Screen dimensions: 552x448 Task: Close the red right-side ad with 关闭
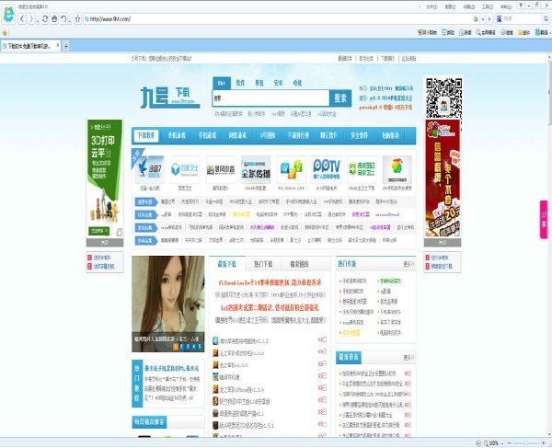click(443, 243)
